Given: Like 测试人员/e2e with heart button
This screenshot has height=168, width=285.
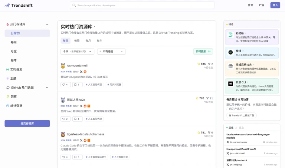Looking at the screenshot, I should (65, 119).
